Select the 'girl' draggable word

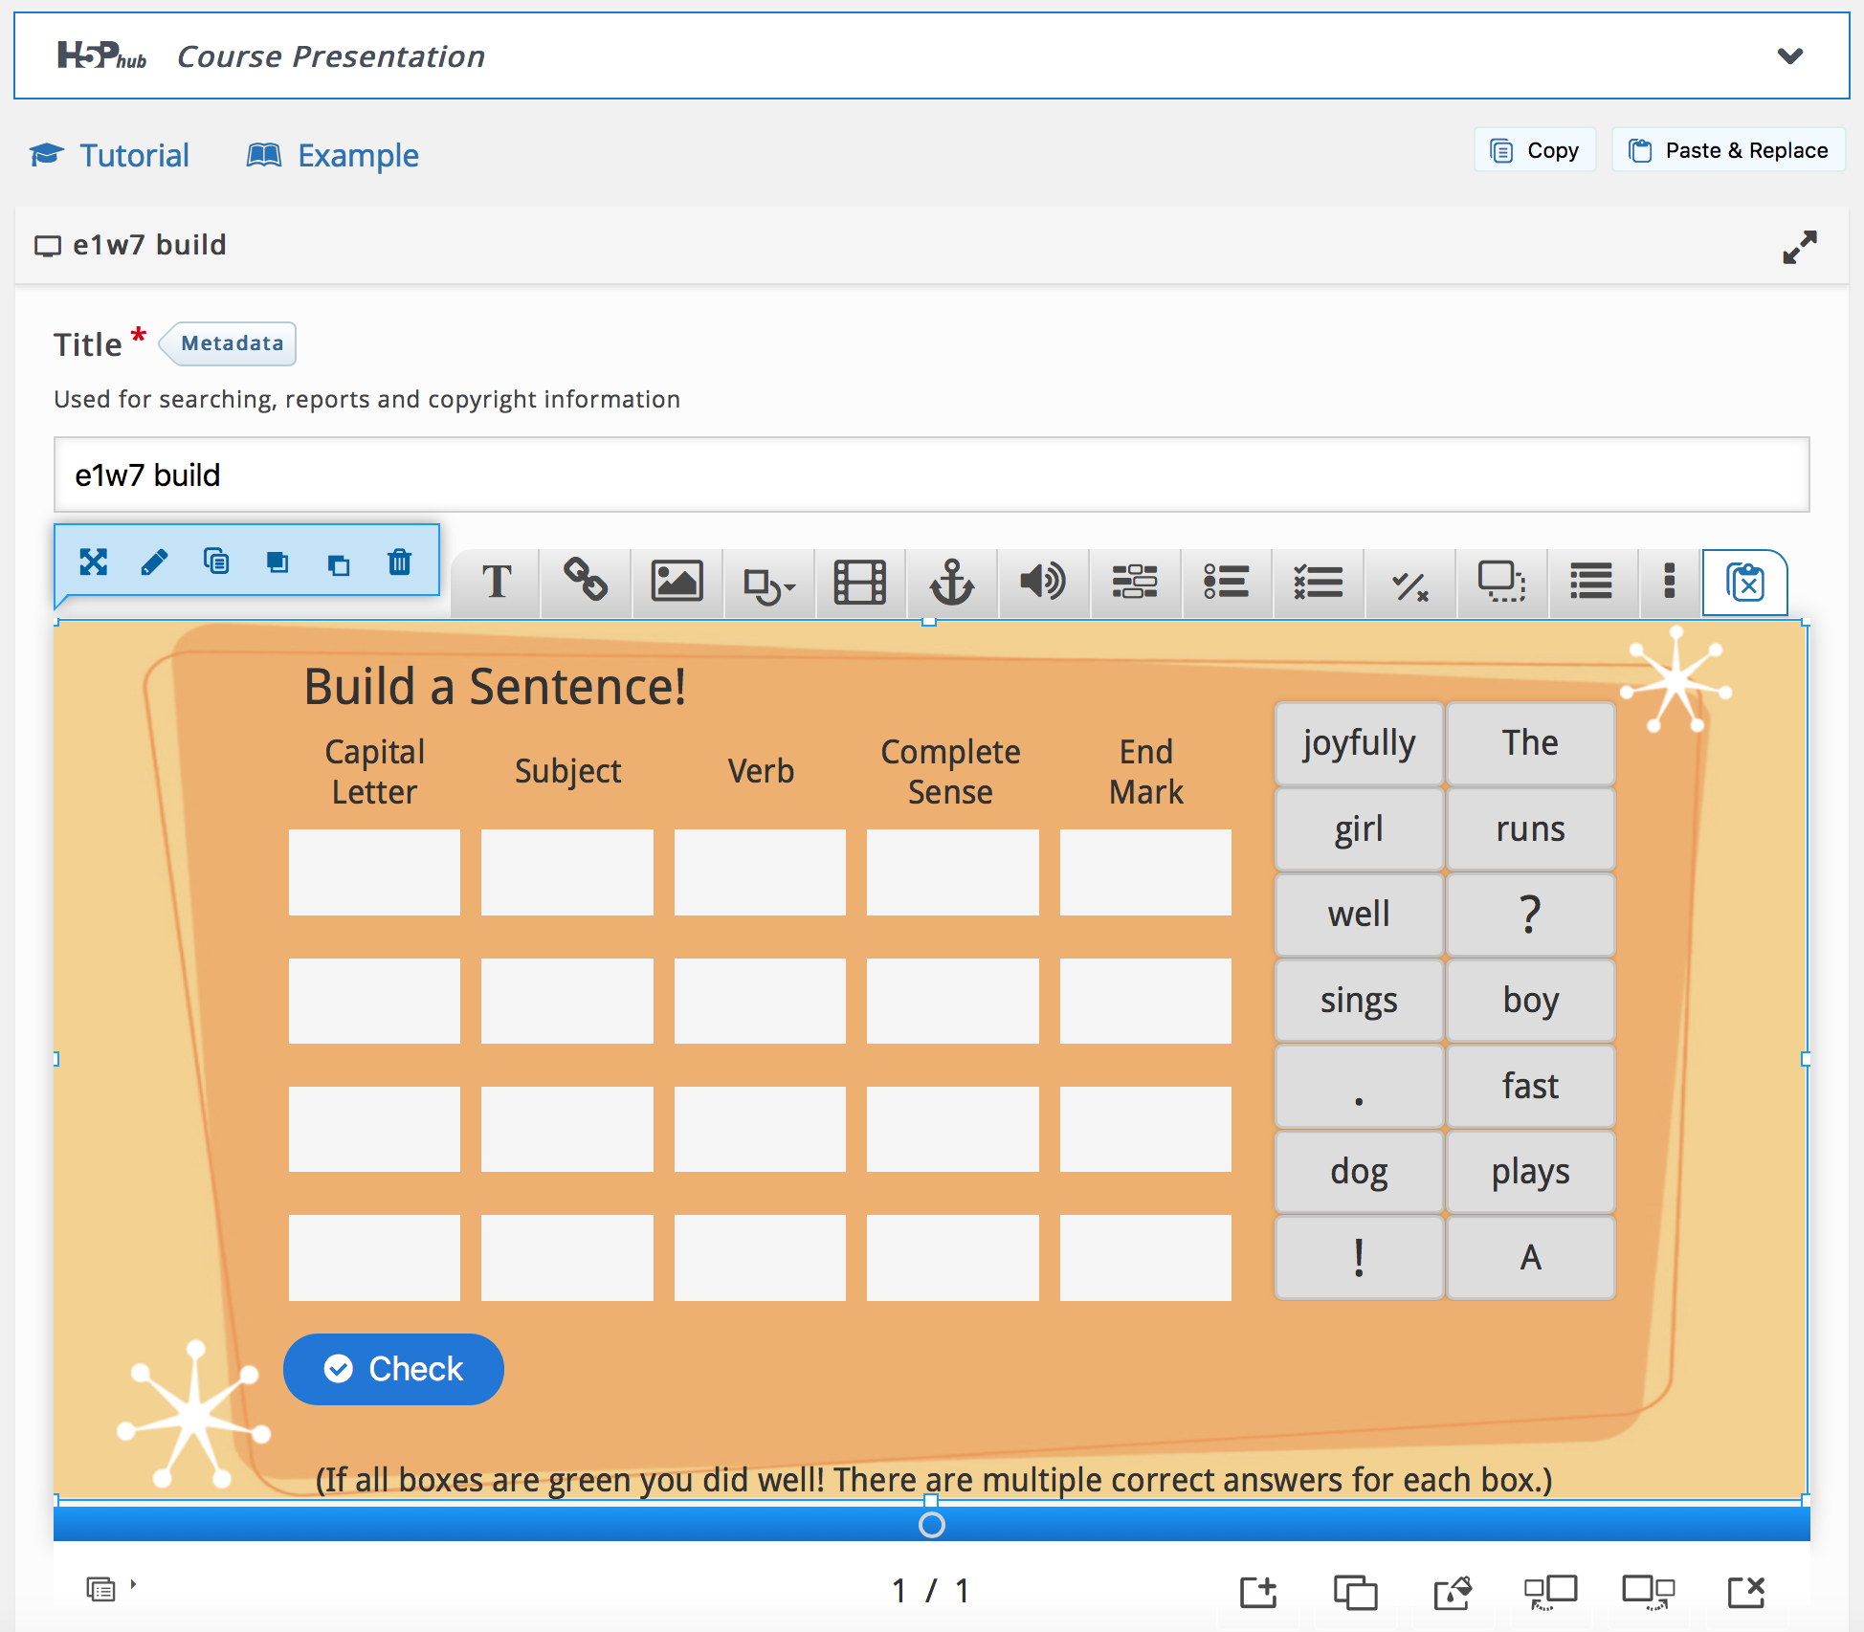coord(1359,828)
